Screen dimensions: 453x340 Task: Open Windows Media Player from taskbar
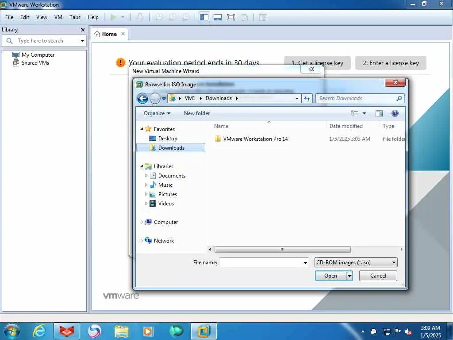pyautogui.click(x=148, y=331)
